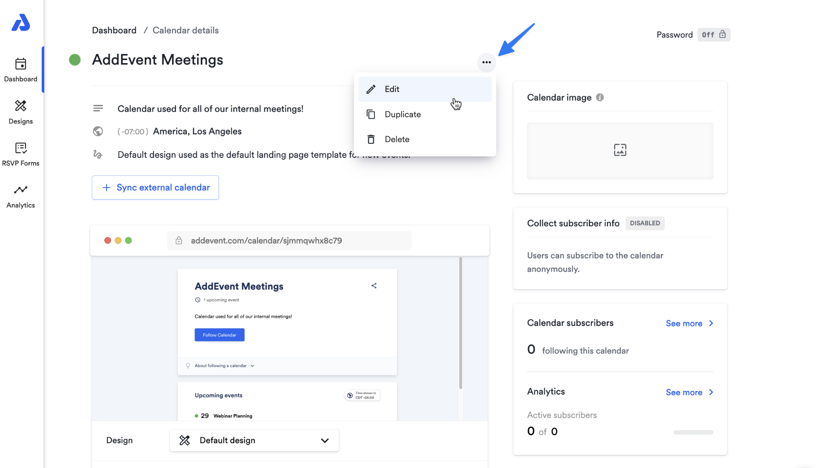The height and width of the screenshot is (468, 830).
Task: Click the description lines icon
Action: point(98,108)
